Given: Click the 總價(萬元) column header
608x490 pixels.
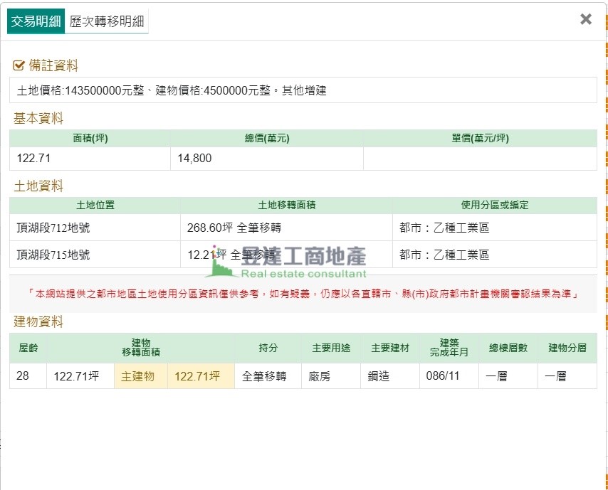Looking at the screenshot, I should click(x=266, y=138).
